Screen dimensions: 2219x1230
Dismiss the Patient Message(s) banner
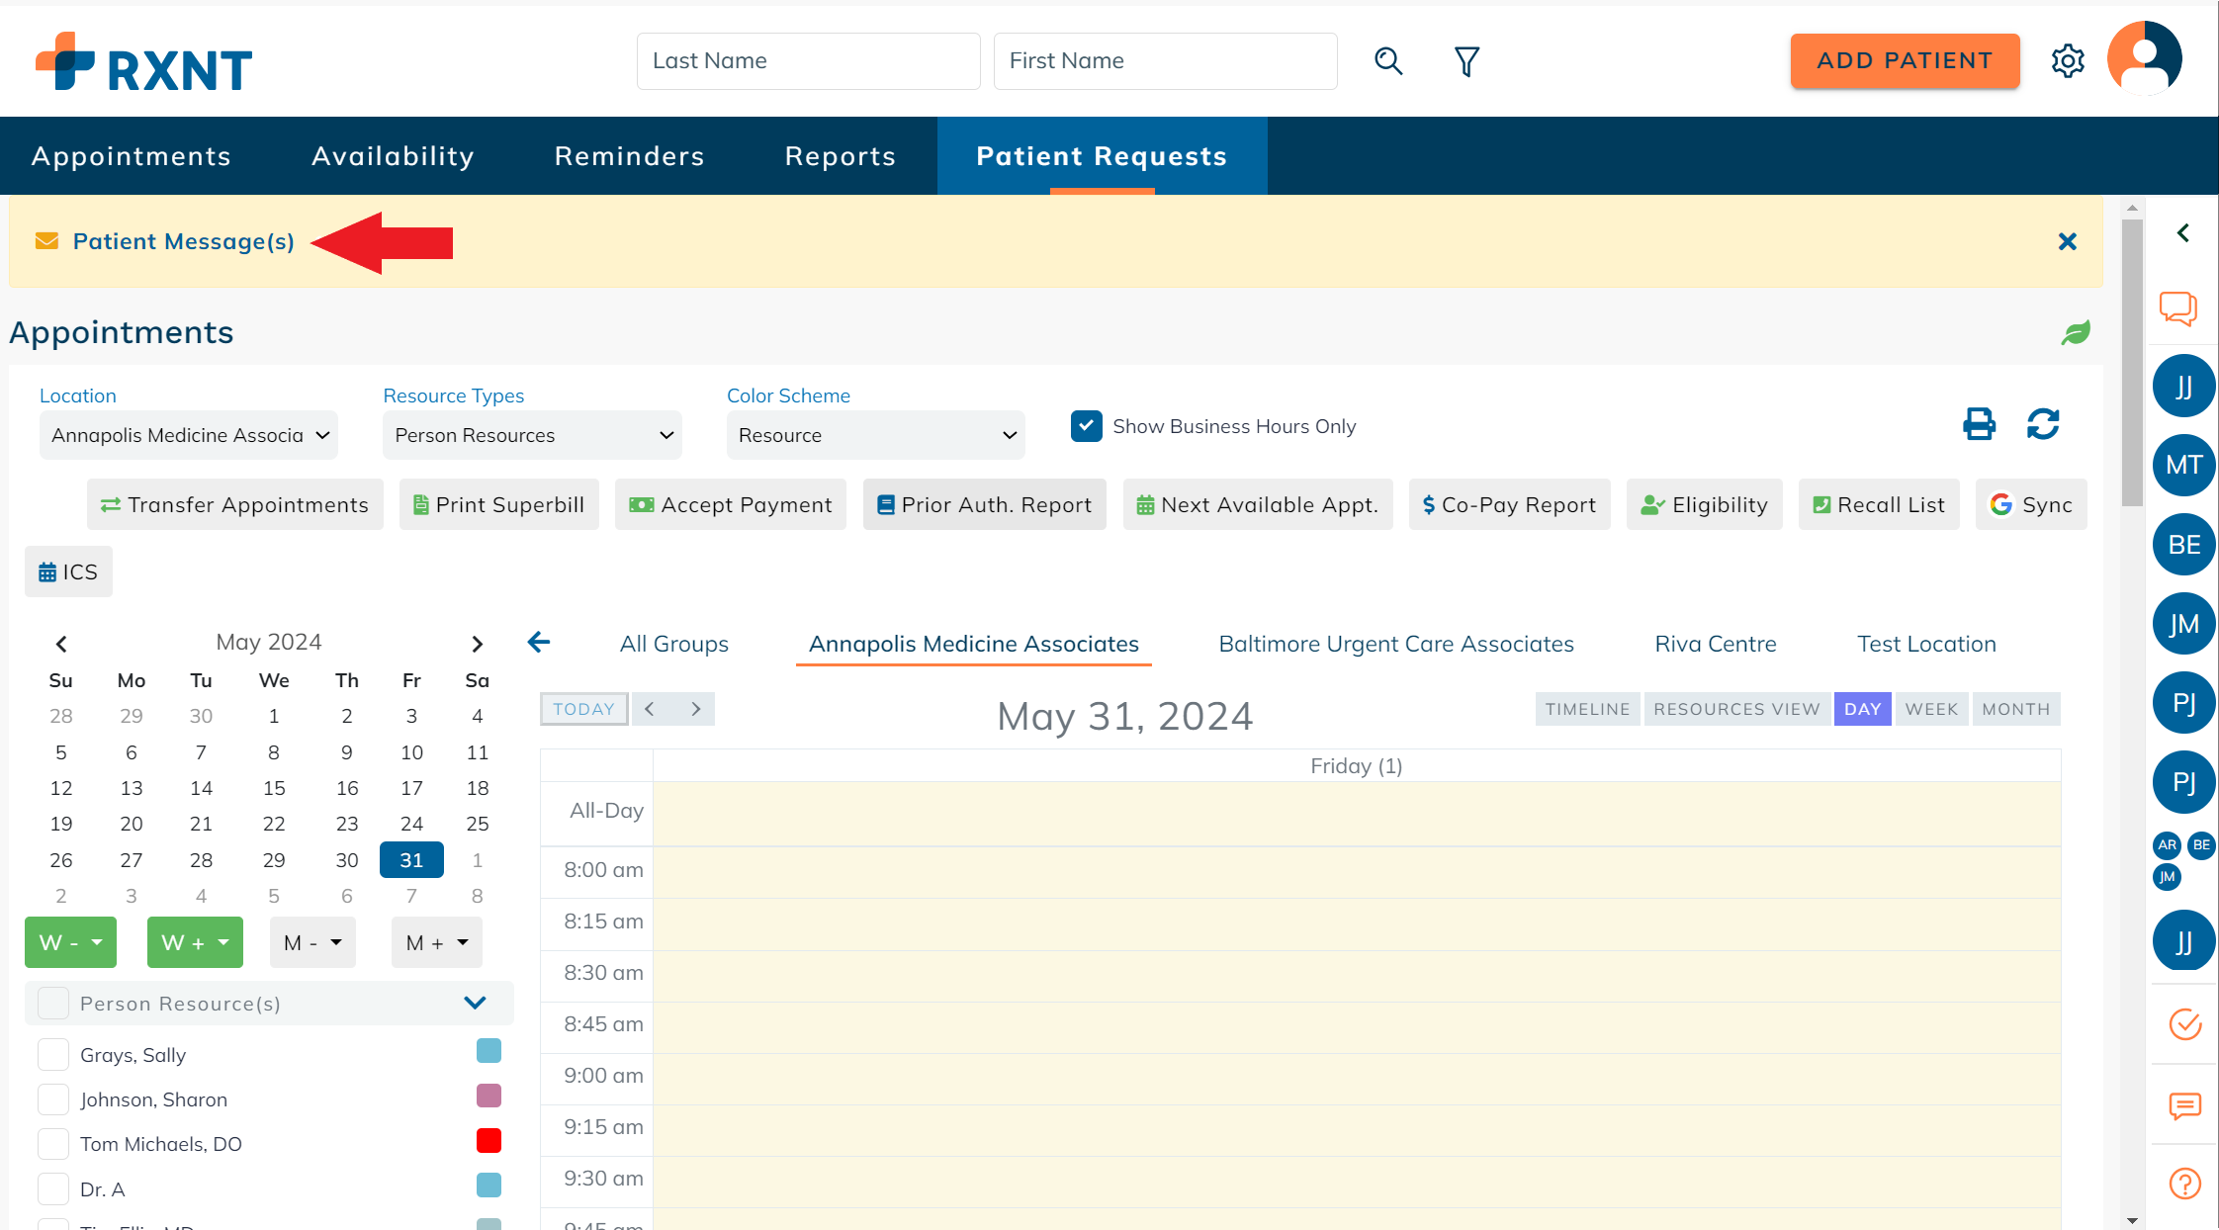pos(2067,241)
